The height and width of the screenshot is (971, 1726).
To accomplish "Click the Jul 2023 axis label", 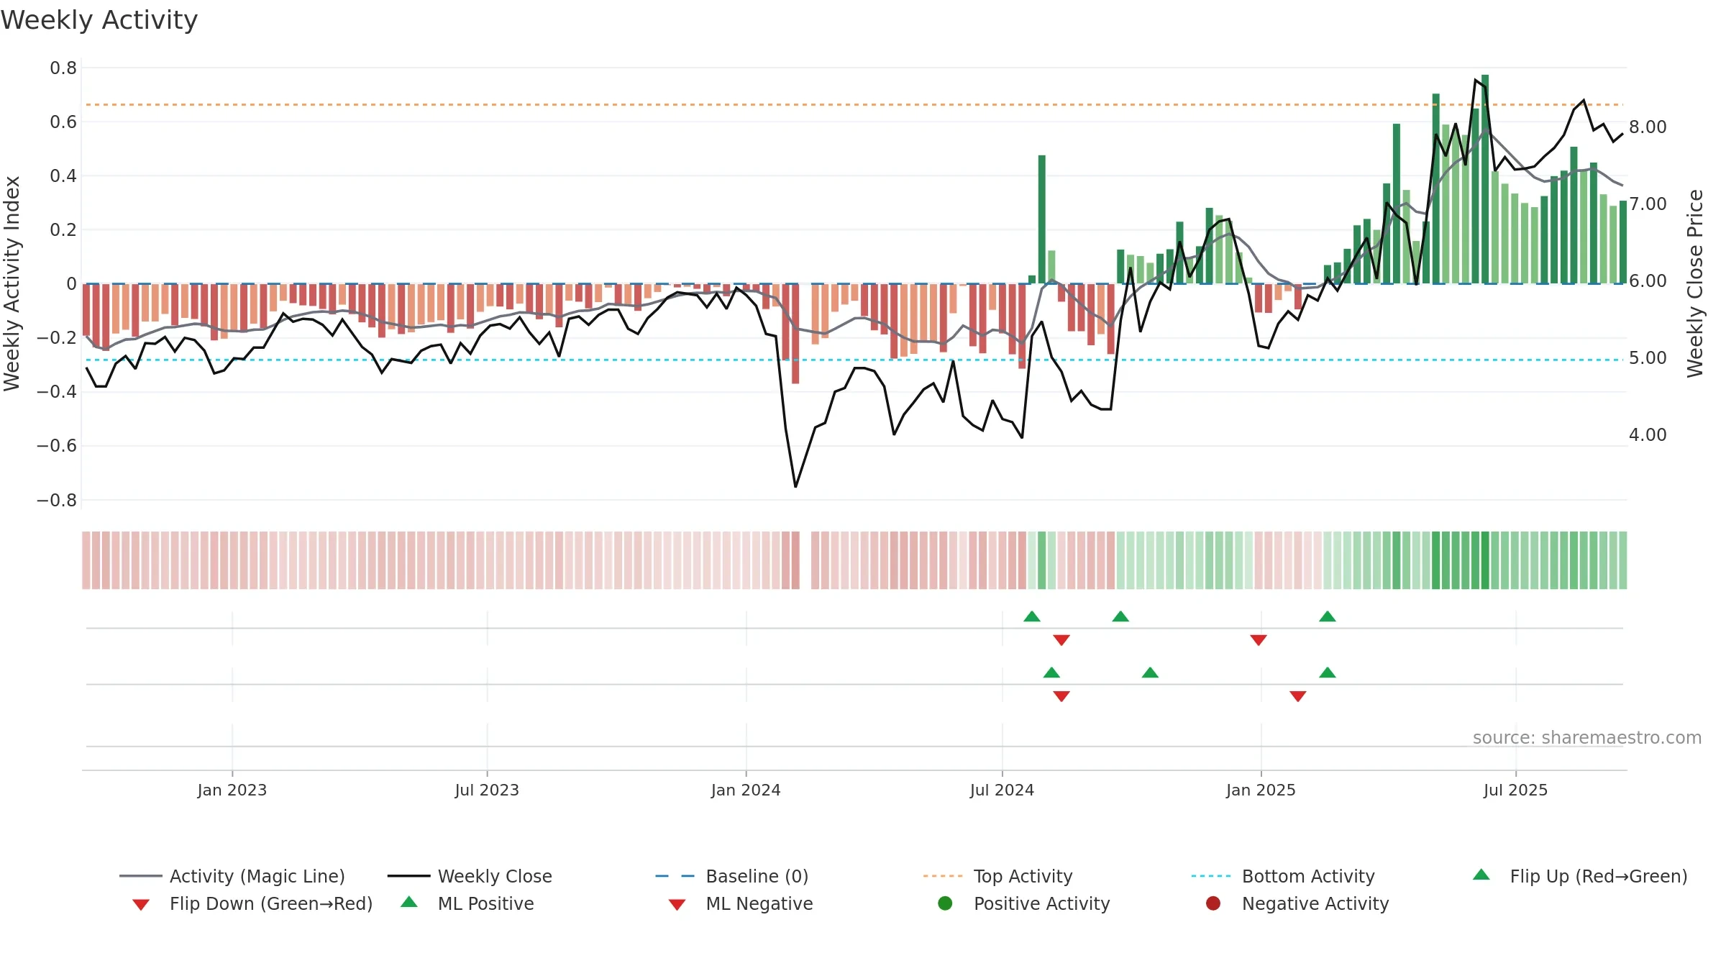I will [487, 790].
